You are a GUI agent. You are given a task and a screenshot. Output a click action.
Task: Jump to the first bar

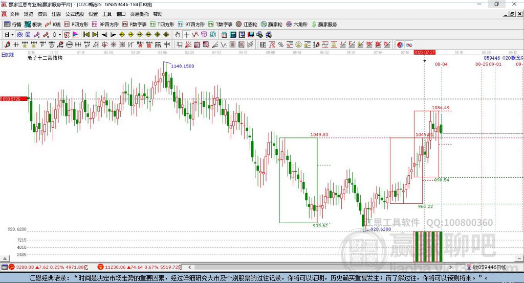[86, 35]
